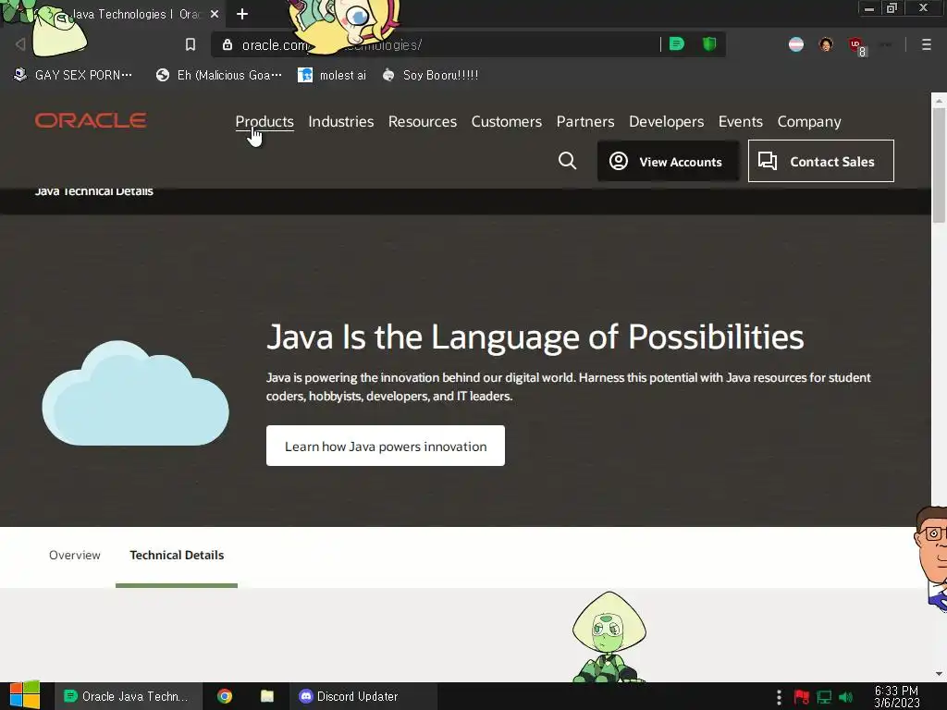Click the volume speaker tray icon
The height and width of the screenshot is (710, 947).
[845, 697]
